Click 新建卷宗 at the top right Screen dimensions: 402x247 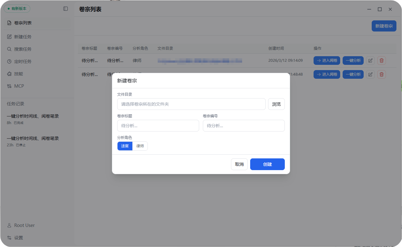tap(384, 26)
